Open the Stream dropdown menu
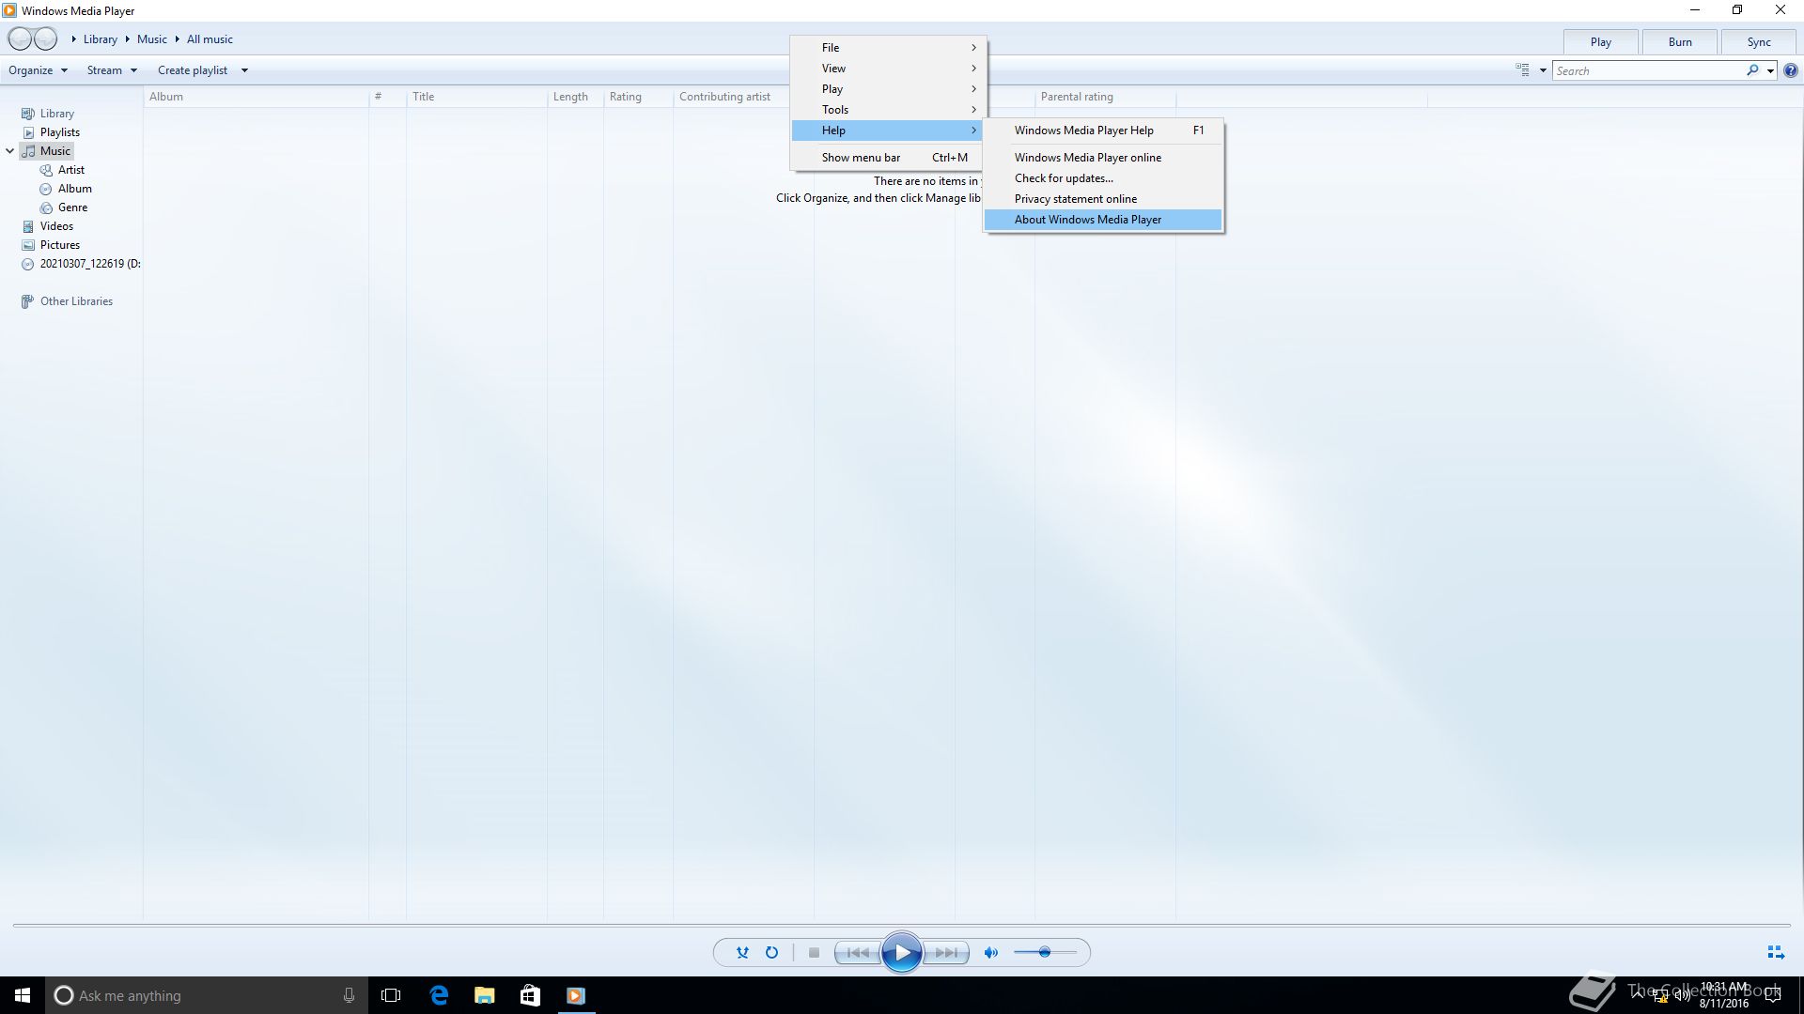This screenshot has height=1014, width=1804. [112, 70]
